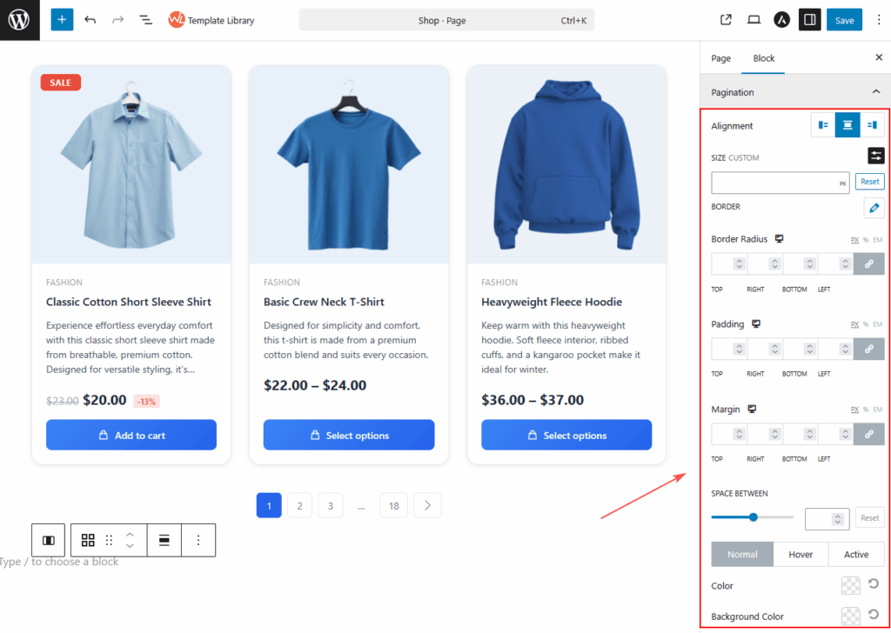This screenshot has height=633, width=891.
Task: Open the block inserter with plus icon
Action: pyautogui.click(x=61, y=19)
